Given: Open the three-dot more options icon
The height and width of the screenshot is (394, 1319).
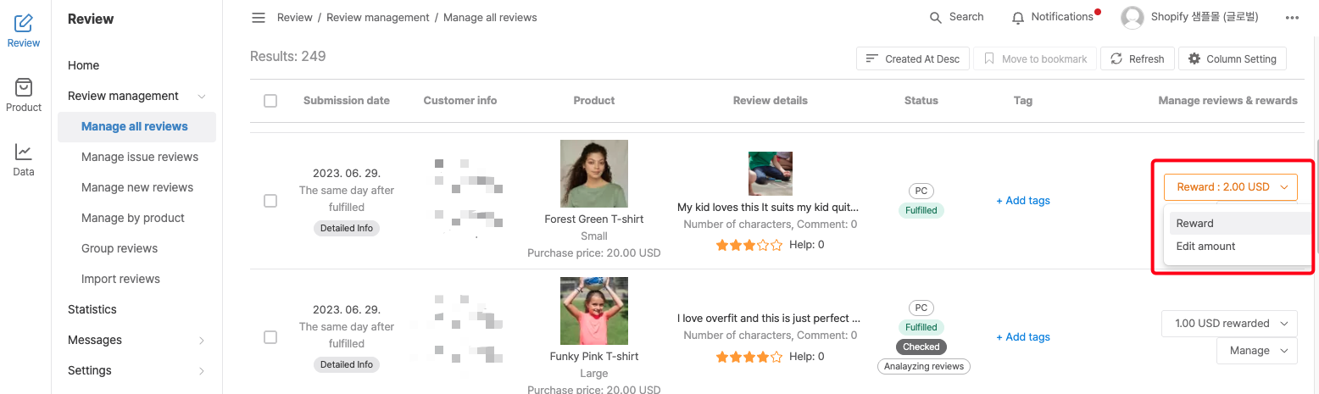Looking at the screenshot, I should pyautogui.click(x=1292, y=18).
